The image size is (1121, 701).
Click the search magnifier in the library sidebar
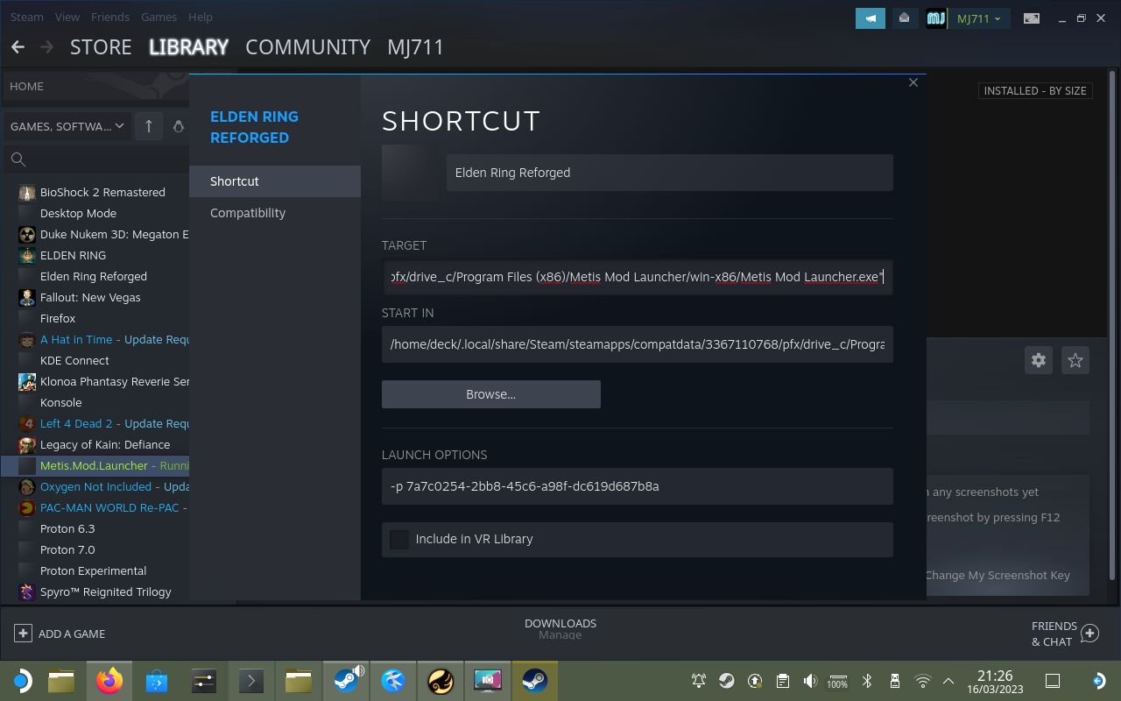pyautogui.click(x=18, y=159)
